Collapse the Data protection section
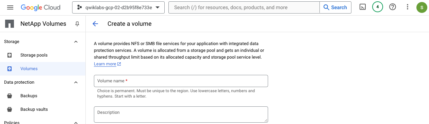The width and height of the screenshot is (429, 124). pos(76,82)
